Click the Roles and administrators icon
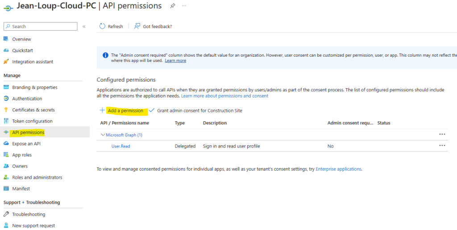457x230 pixels. (x=6, y=177)
